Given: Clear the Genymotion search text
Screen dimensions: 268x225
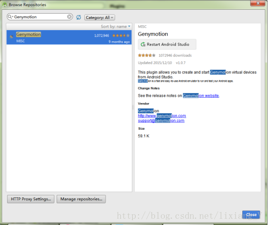Looking at the screenshot, I should (x=69, y=17).
